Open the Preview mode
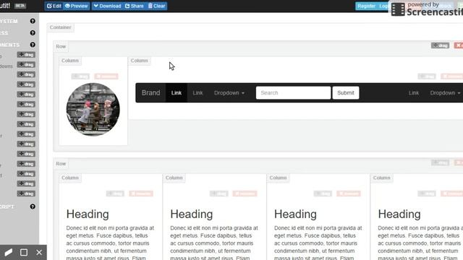The image size is (463, 260). pyautogui.click(x=76, y=6)
